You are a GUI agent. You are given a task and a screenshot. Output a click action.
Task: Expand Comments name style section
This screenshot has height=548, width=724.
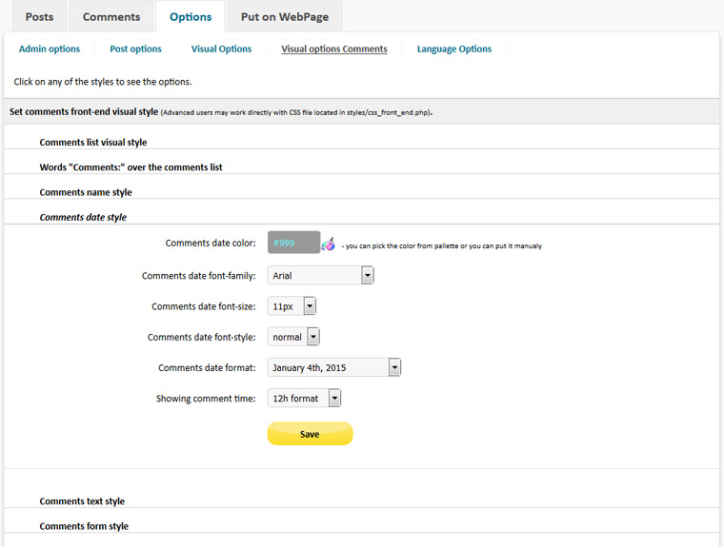point(86,192)
